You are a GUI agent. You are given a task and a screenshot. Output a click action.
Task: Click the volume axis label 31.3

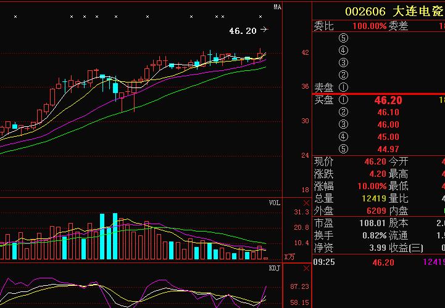(302, 212)
